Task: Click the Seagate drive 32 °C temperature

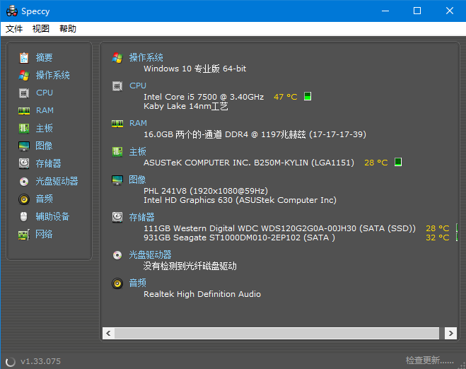Action: point(438,238)
